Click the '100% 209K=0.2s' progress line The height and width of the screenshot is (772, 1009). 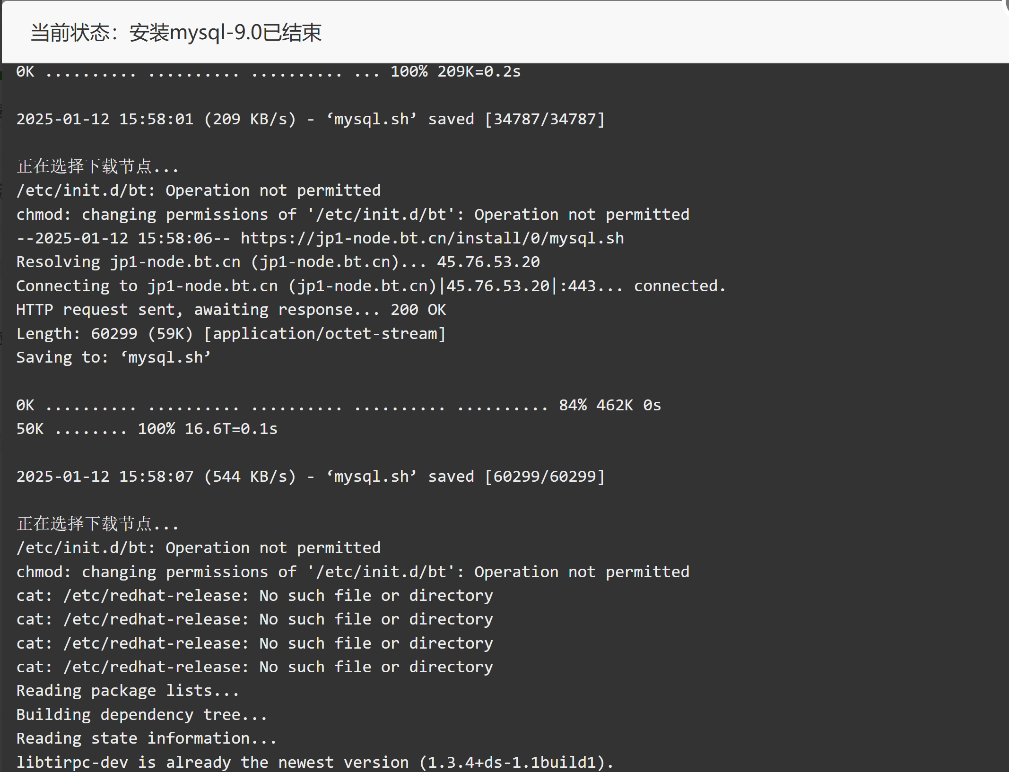coord(269,71)
